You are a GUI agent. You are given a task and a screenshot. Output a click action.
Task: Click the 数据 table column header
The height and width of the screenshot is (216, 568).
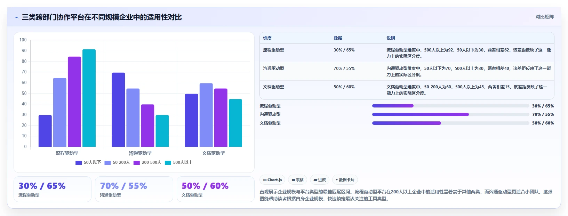(338, 38)
